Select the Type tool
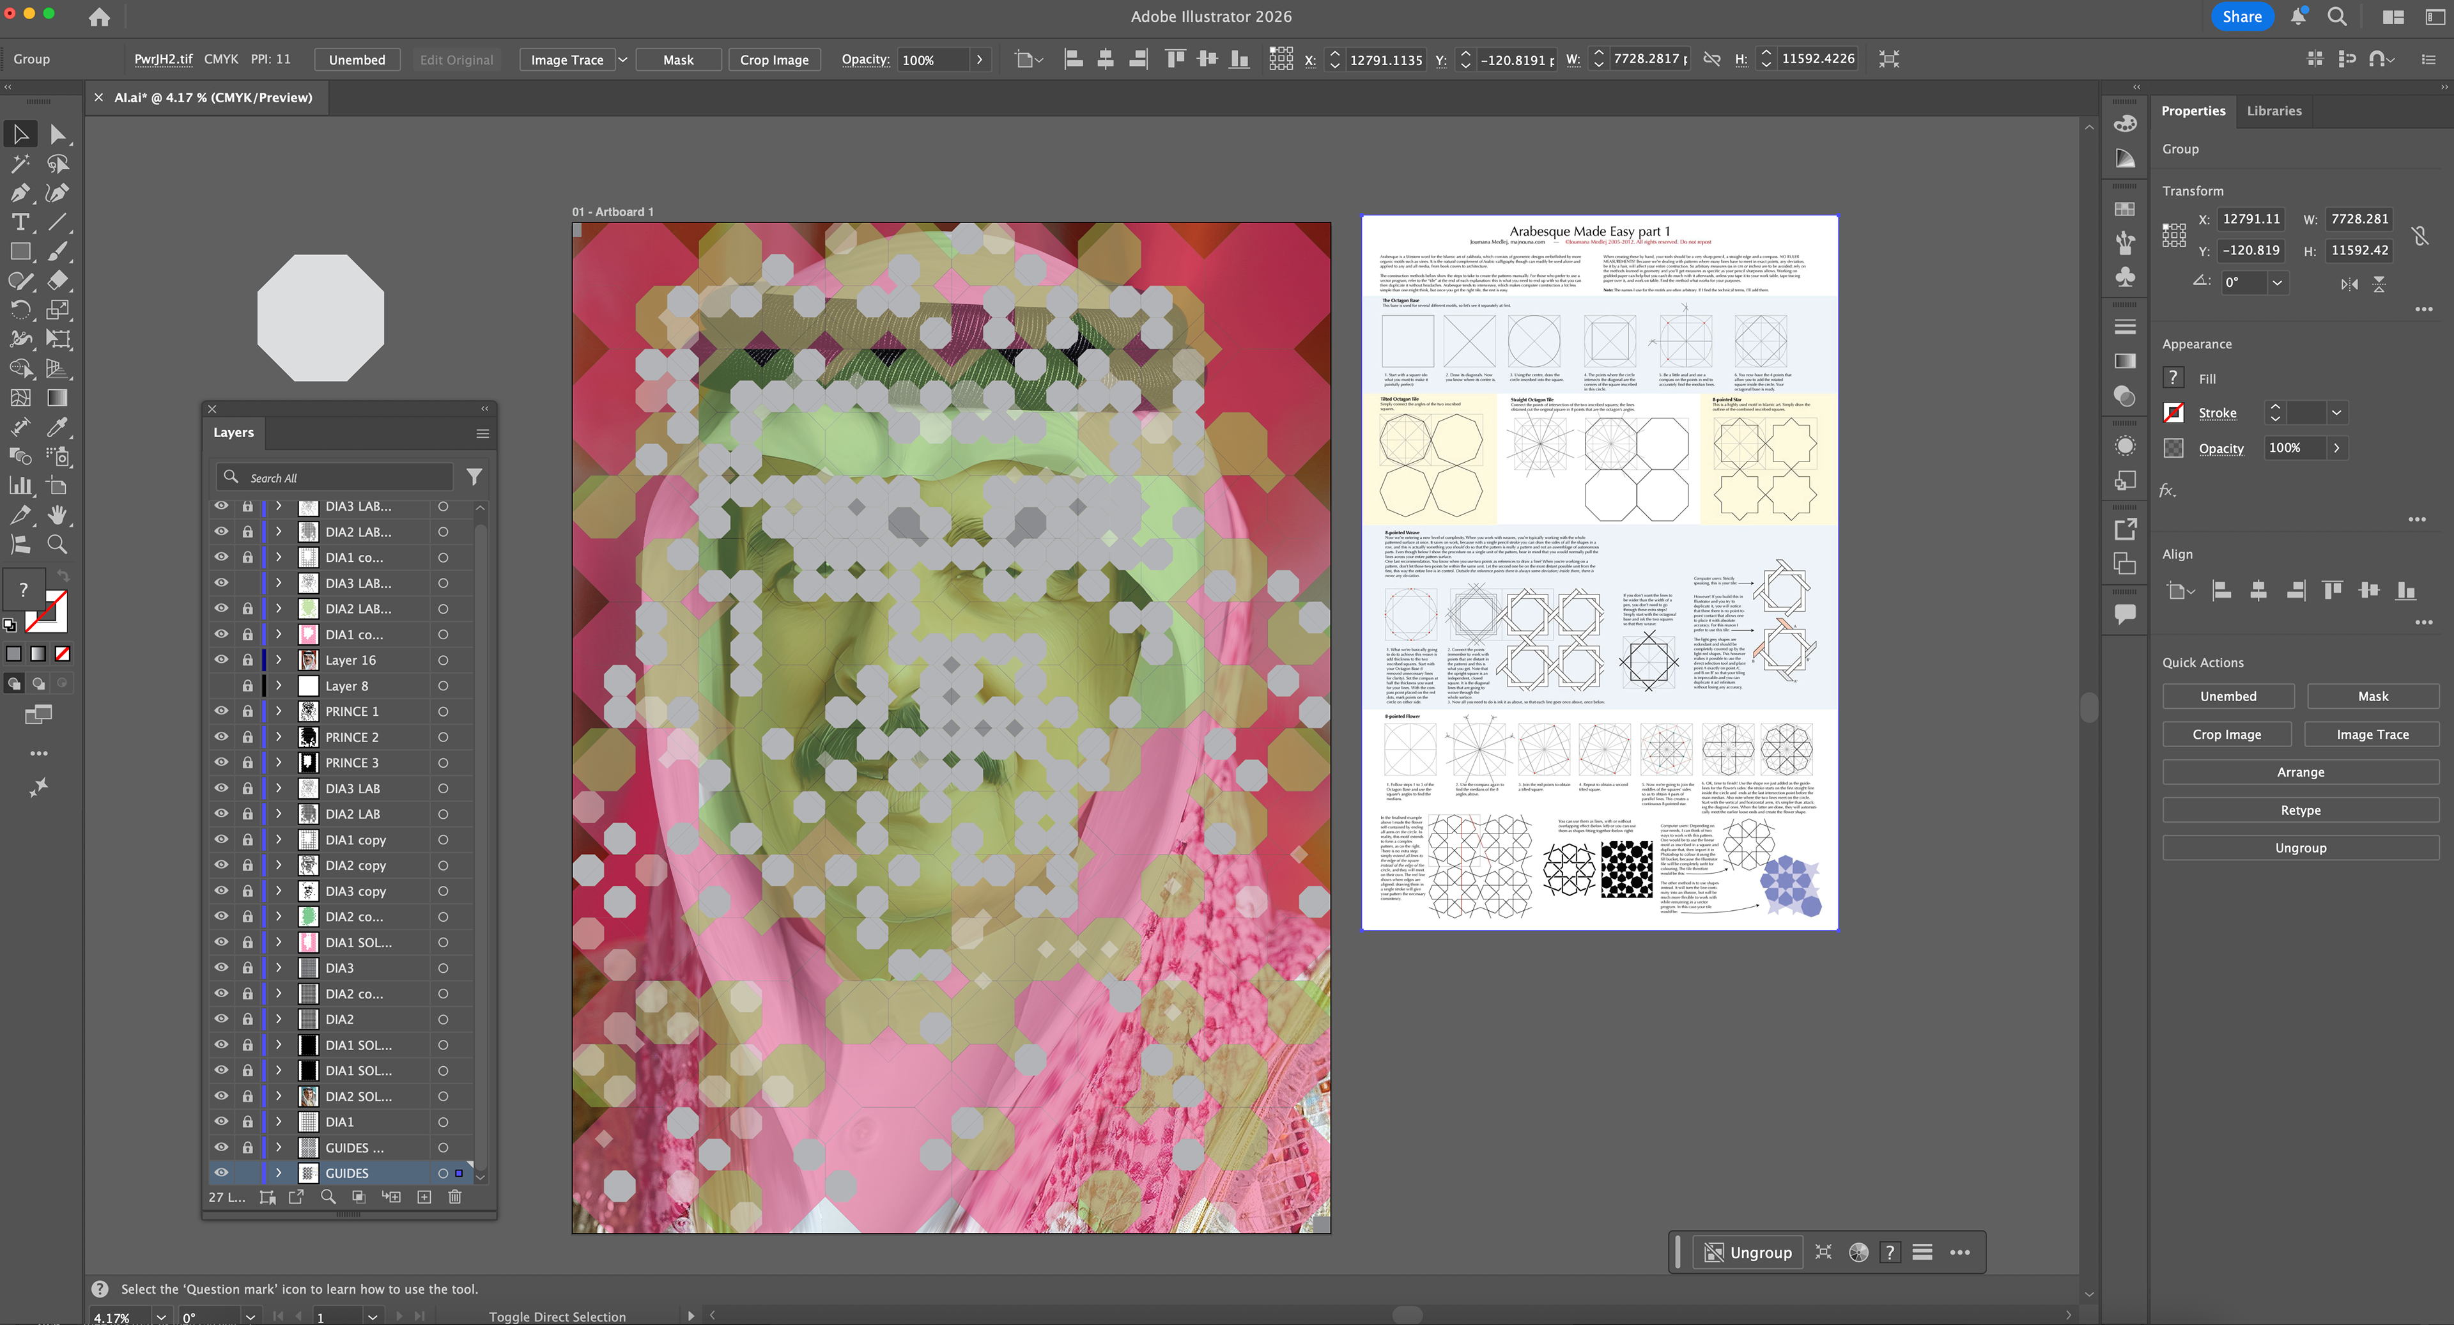Viewport: 2454px width, 1325px height. [20, 222]
